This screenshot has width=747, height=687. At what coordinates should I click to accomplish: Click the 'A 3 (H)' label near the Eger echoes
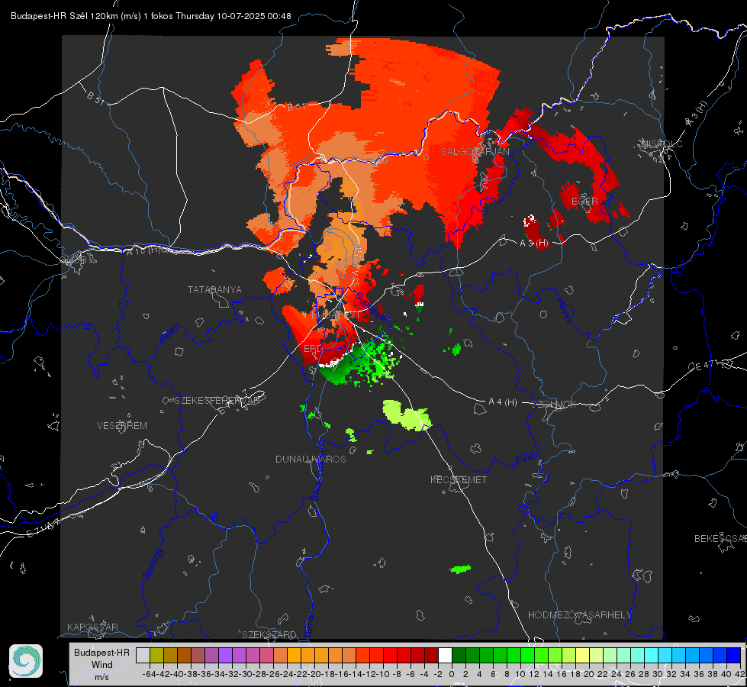click(x=533, y=244)
